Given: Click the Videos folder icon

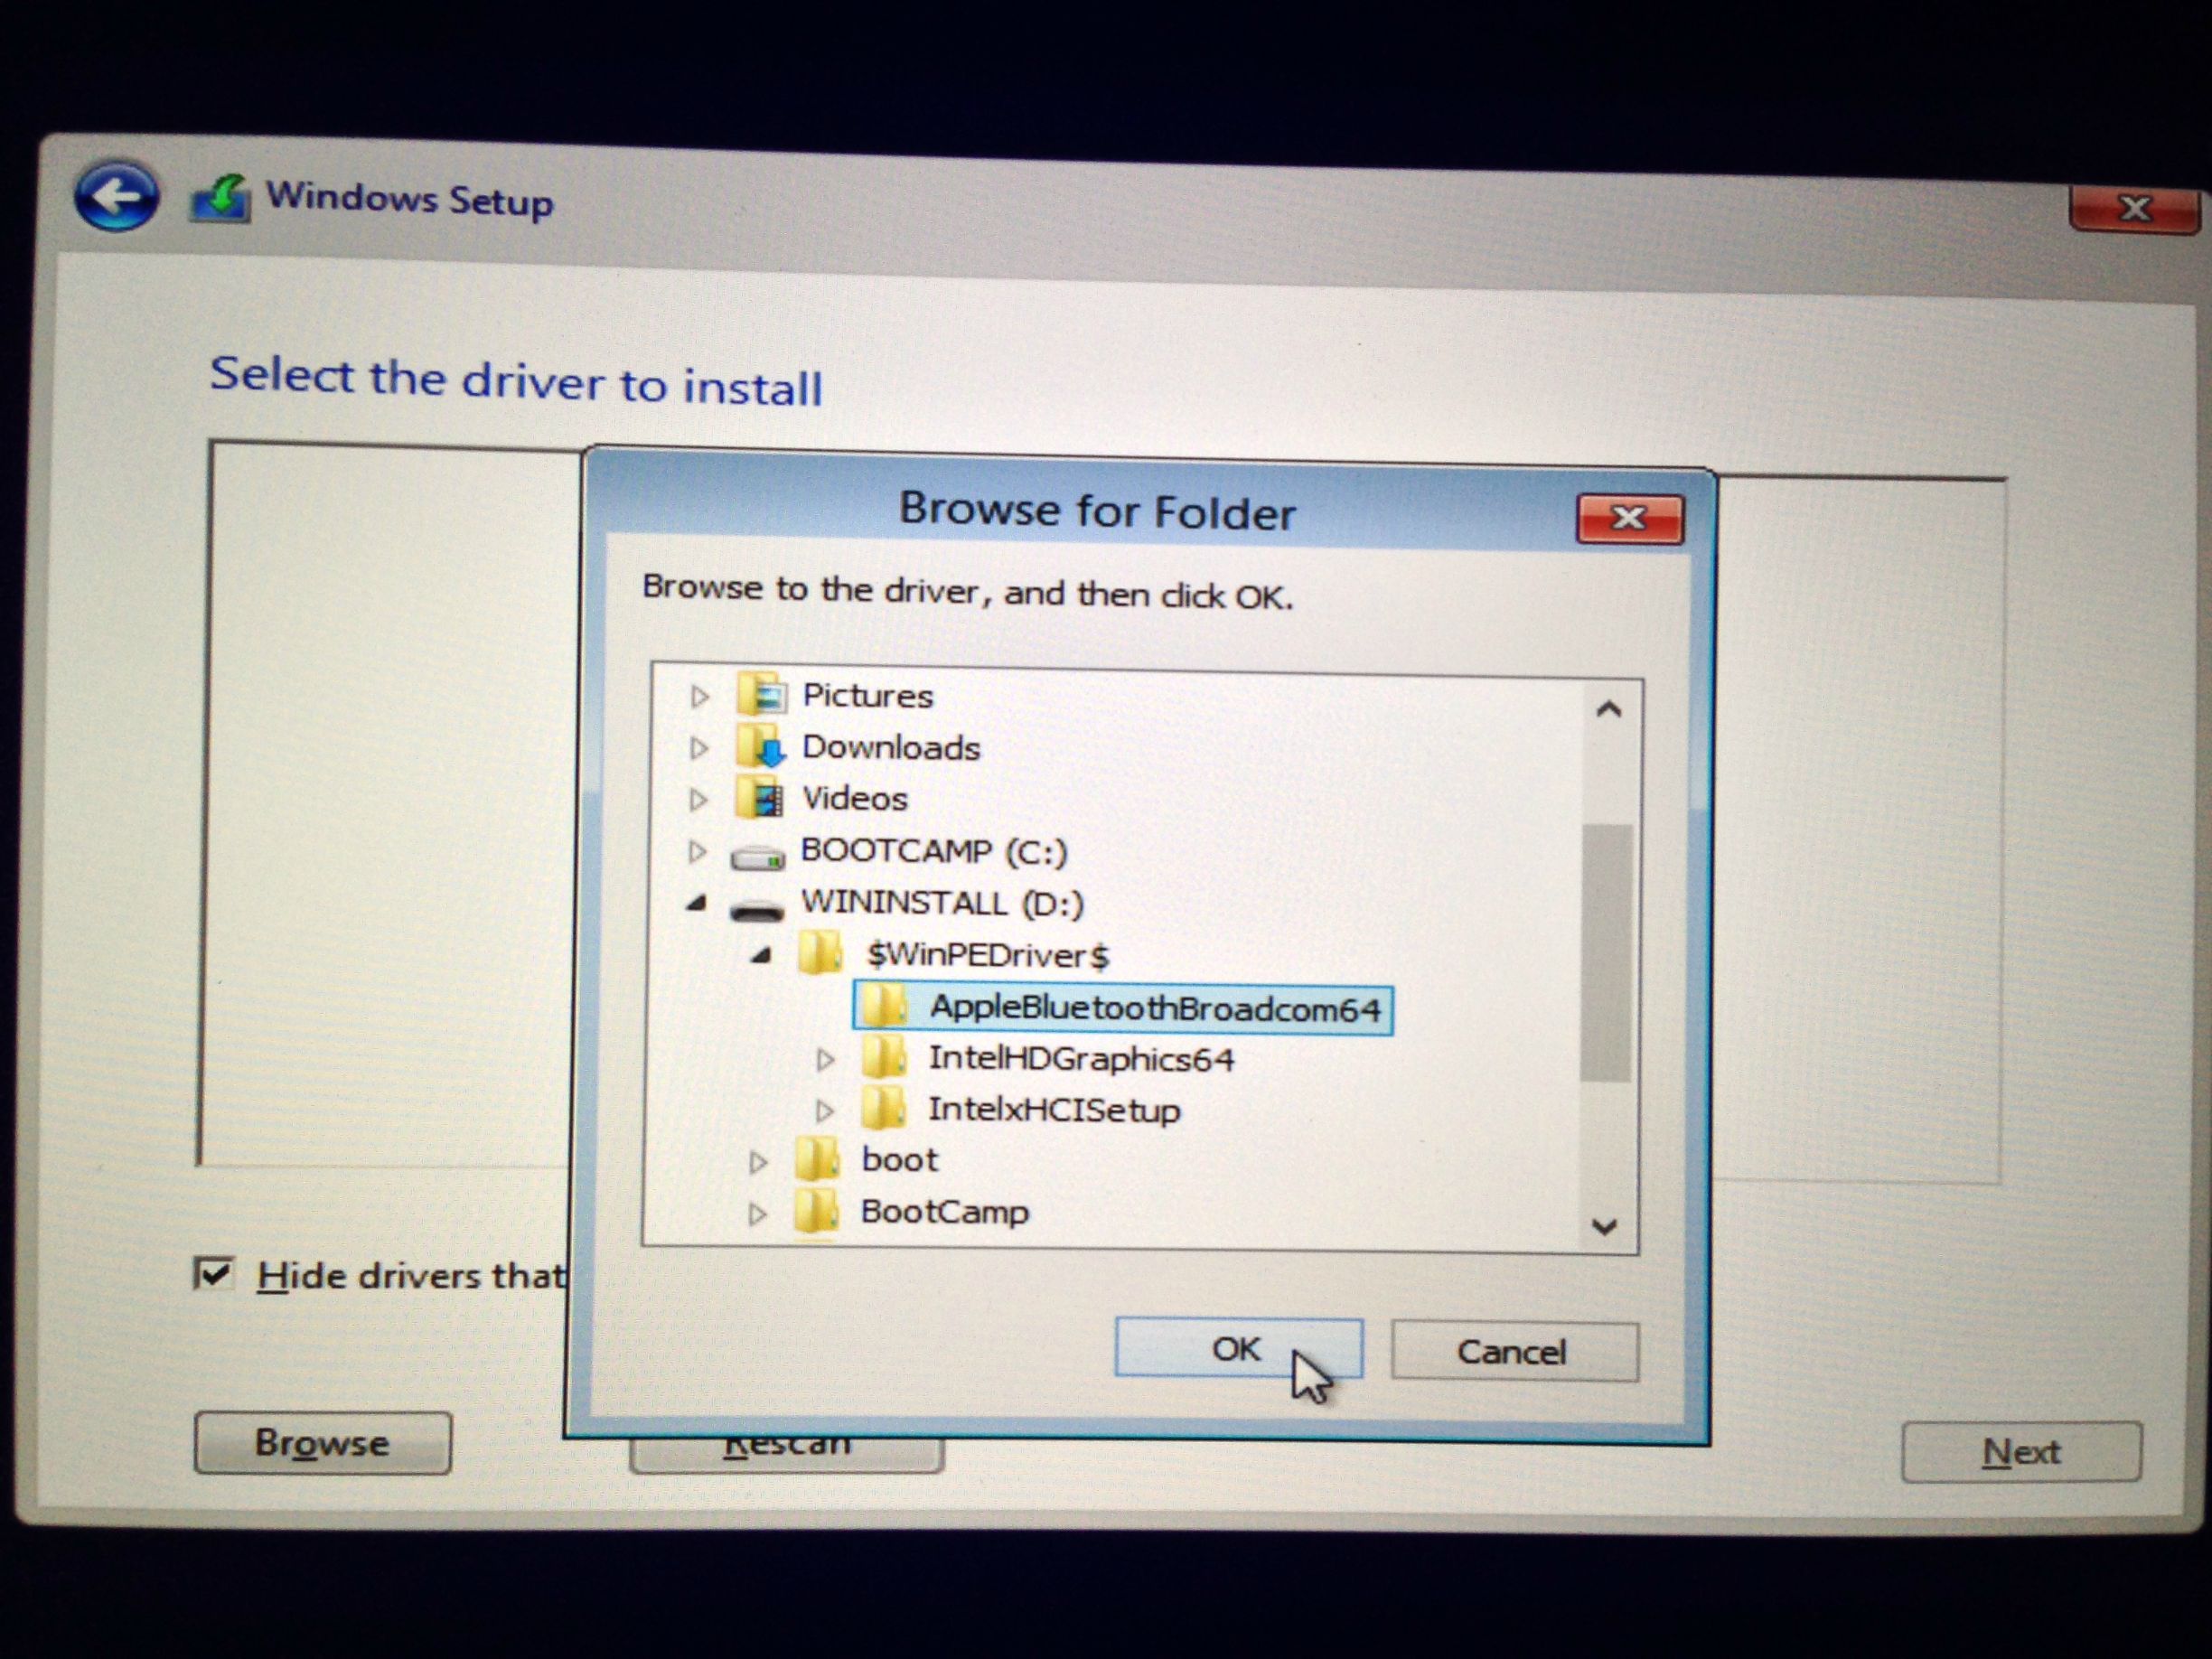Looking at the screenshot, I should [759, 798].
